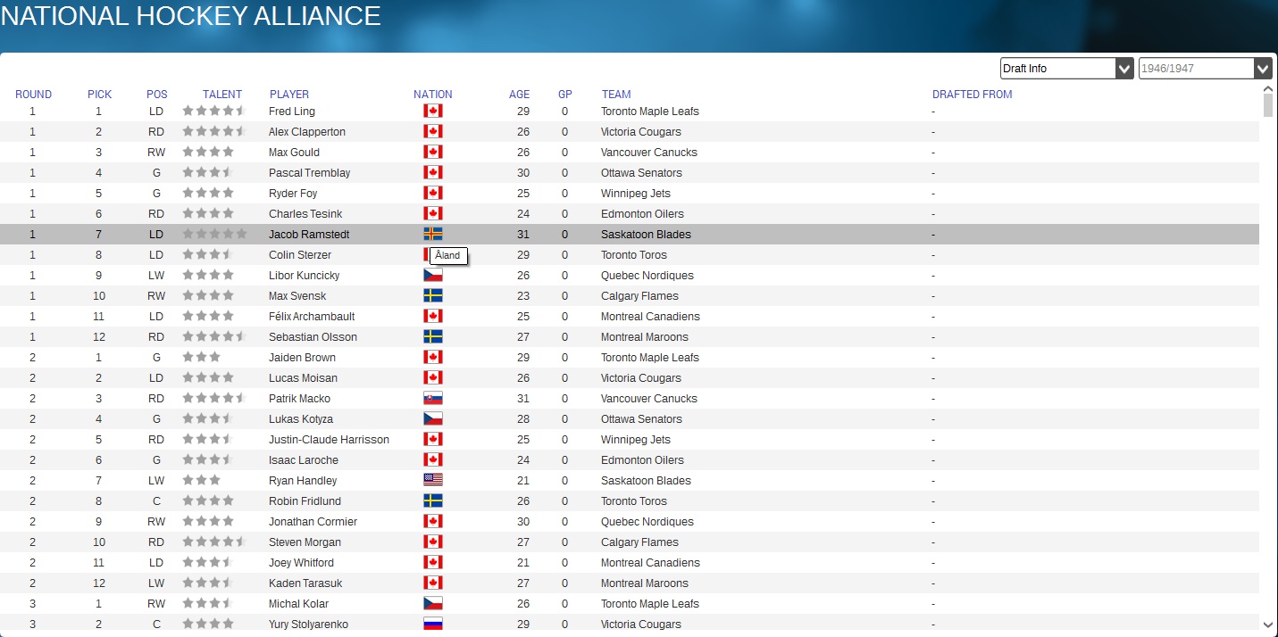This screenshot has height=637, width=1278.
Task: Open Calgary Flames in Max Svensk row
Action: tap(639, 296)
